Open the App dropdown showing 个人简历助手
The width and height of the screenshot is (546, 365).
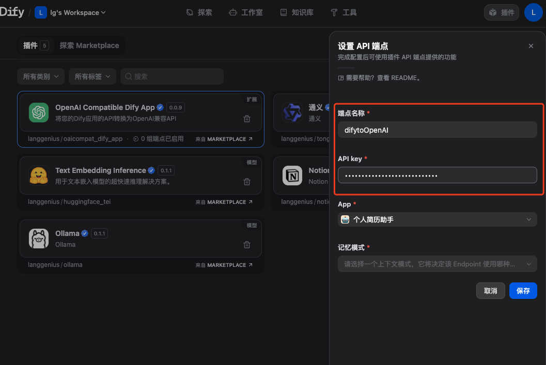[437, 219]
